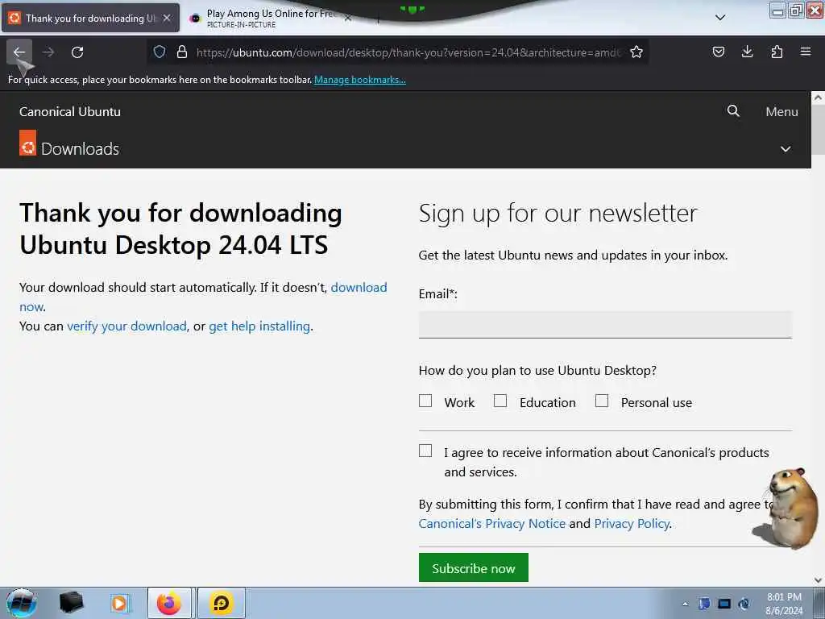Click the Canonical Ubuntu header link
Viewport: 825px width, 619px height.
pos(70,111)
